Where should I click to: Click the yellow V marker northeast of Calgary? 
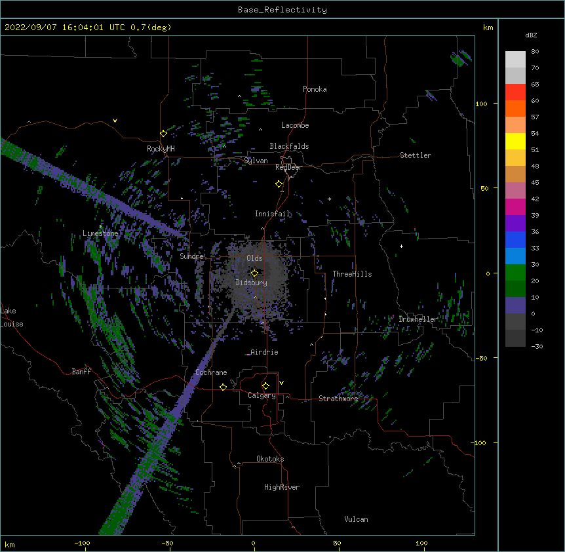point(281,383)
